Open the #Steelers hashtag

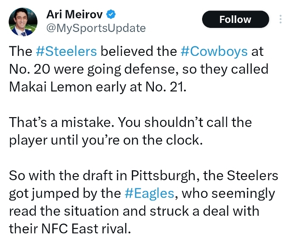(x=66, y=51)
